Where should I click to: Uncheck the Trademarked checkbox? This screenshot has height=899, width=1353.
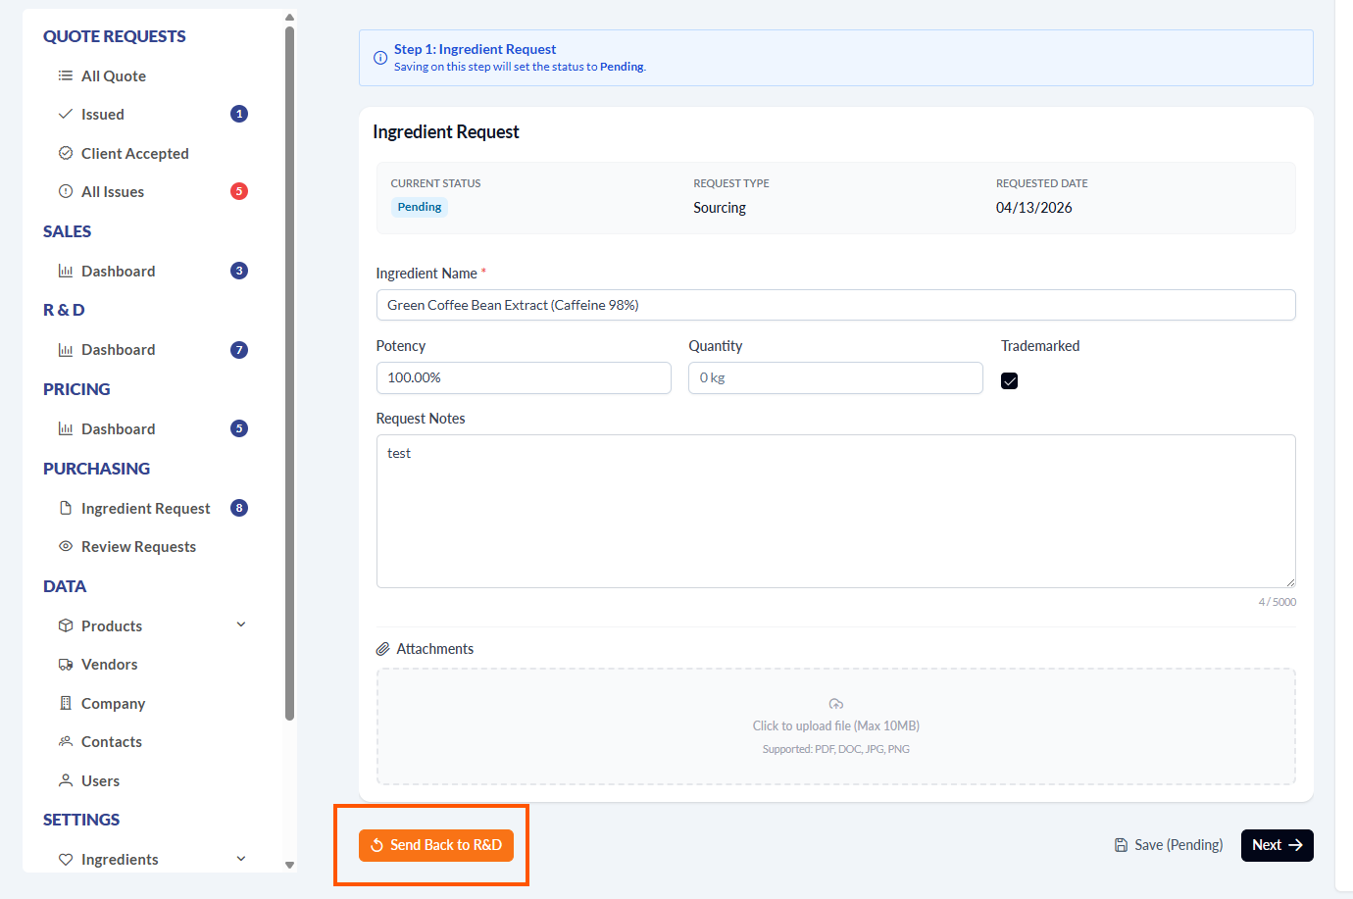click(x=1010, y=381)
